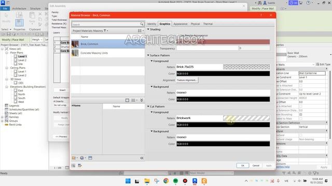The width and height of the screenshot is (332, 186).
Task: Open Google Chrome from taskbar
Action: click(166, 181)
